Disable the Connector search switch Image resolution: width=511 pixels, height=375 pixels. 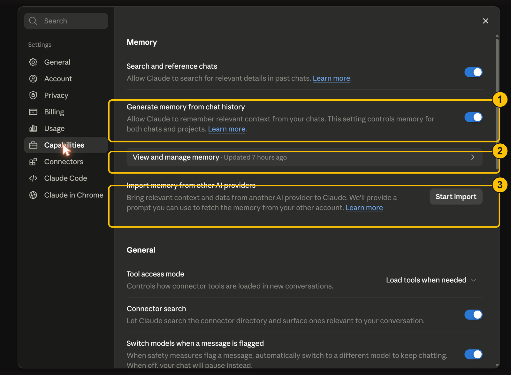point(473,315)
